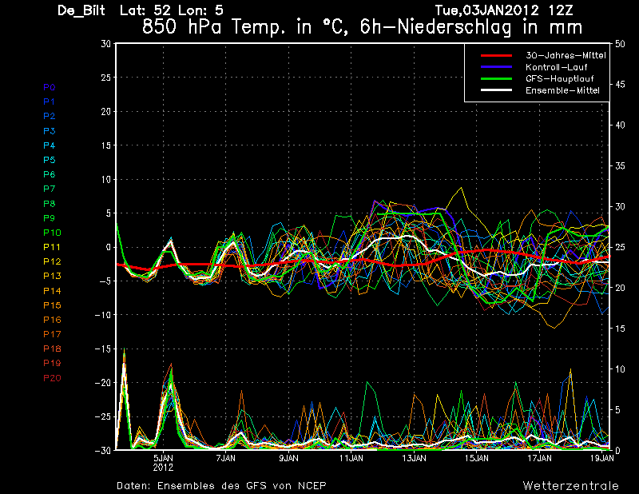Image resolution: width=639 pixels, height=494 pixels.
Task: Click the Kontroll-Lauf legend text
Action: 556,67
